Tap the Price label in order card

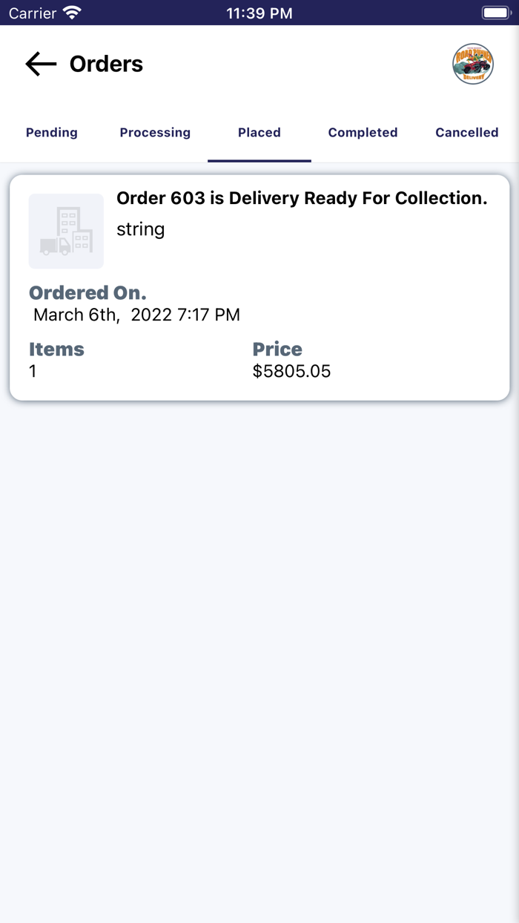pos(277,349)
